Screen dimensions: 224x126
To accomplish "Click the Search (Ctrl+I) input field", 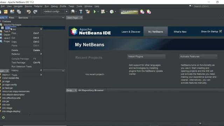I will tap(208, 6).
